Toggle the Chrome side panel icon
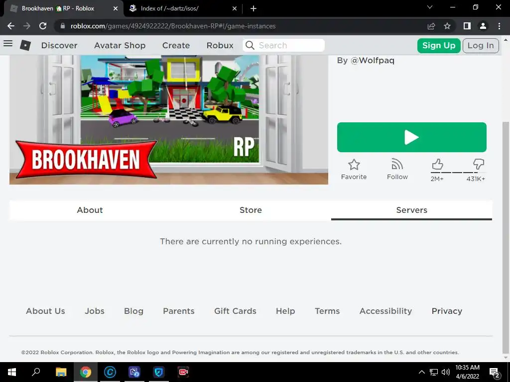This screenshot has width=510, height=382. tap(467, 26)
